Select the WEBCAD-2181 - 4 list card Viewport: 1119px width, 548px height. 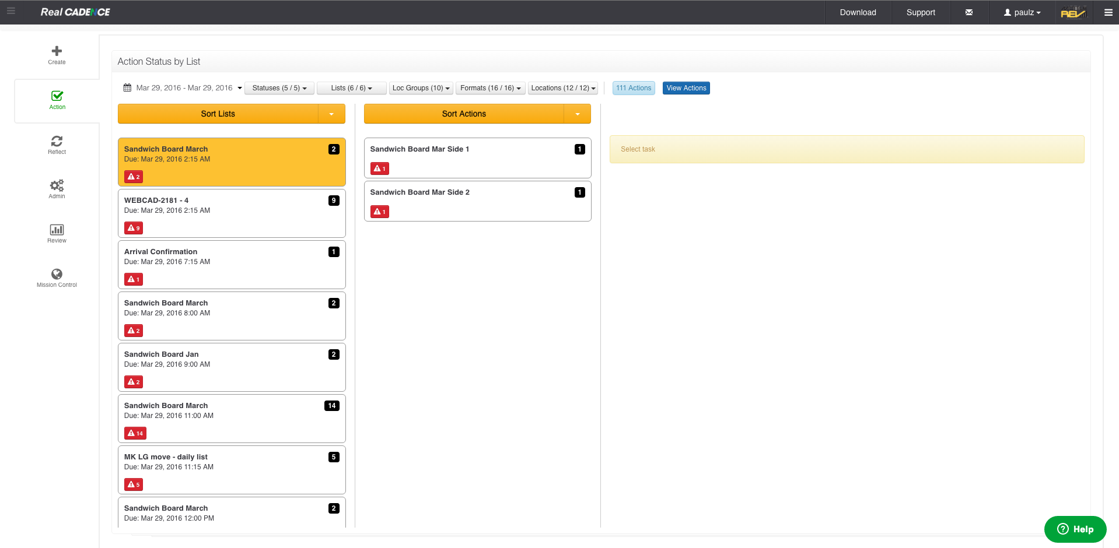232,213
